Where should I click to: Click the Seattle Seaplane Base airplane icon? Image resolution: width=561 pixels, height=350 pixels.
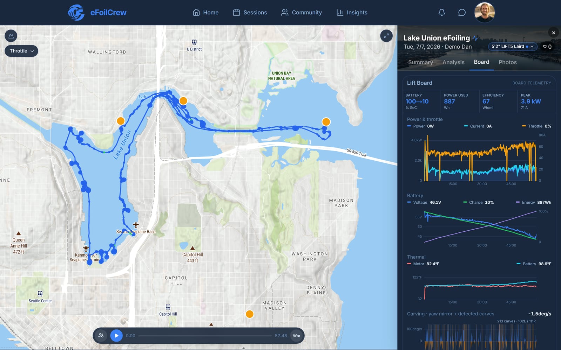coord(136,225)
